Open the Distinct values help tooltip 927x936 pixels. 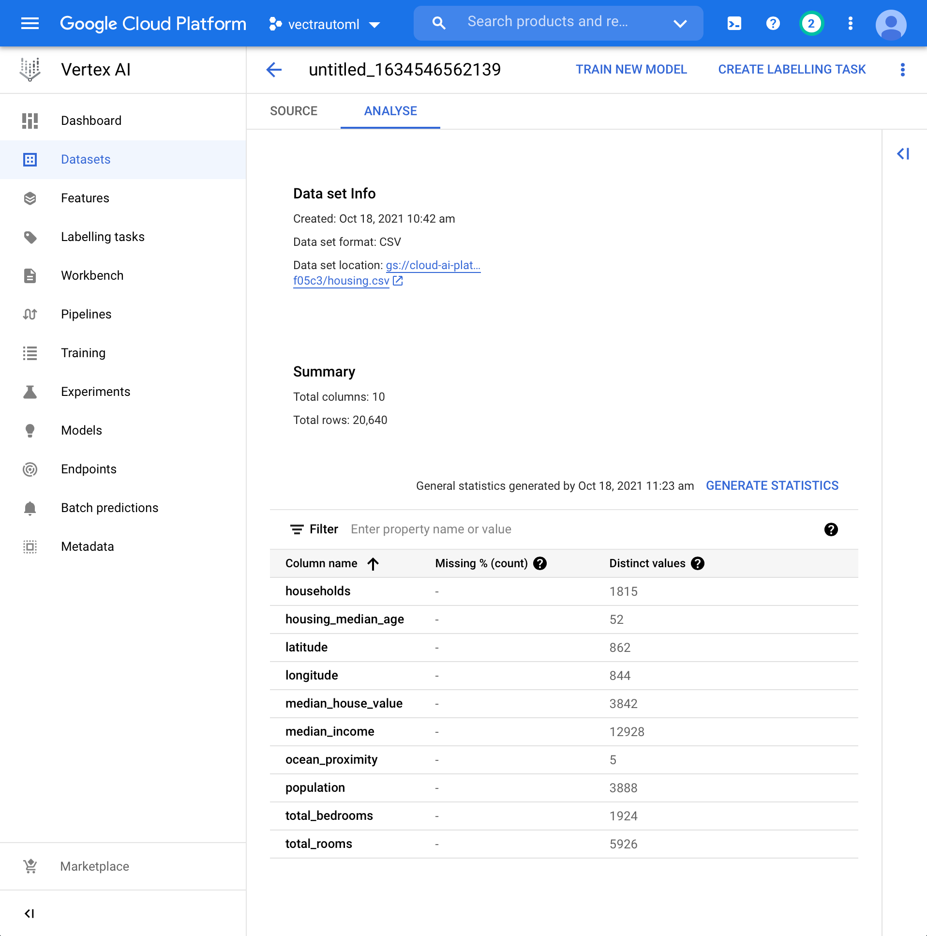point(698,563)
